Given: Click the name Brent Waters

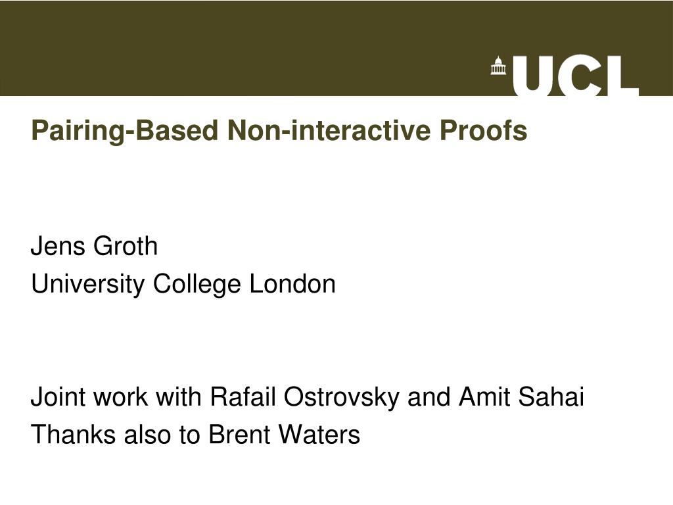Looking at the screenshot, I should click(284, 434).
